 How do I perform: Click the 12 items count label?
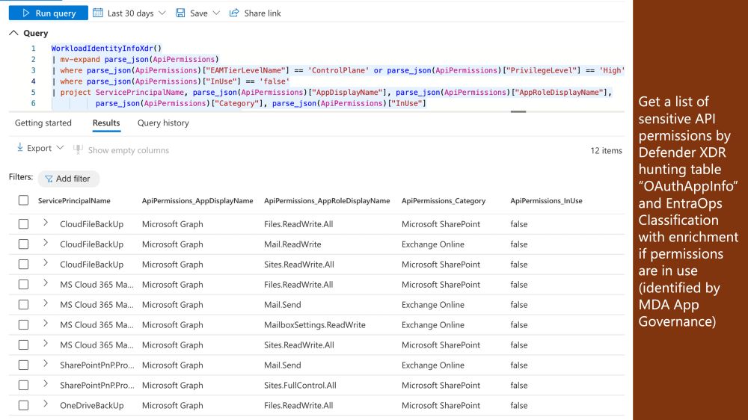coord(607,151)
